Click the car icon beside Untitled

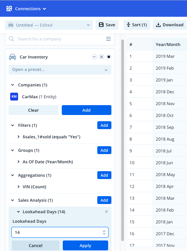[11, 25]
